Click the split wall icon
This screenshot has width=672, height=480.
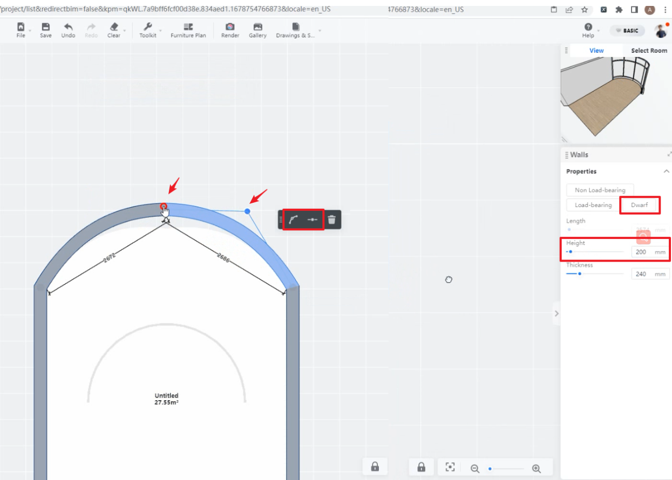click(x=313, y=220)
